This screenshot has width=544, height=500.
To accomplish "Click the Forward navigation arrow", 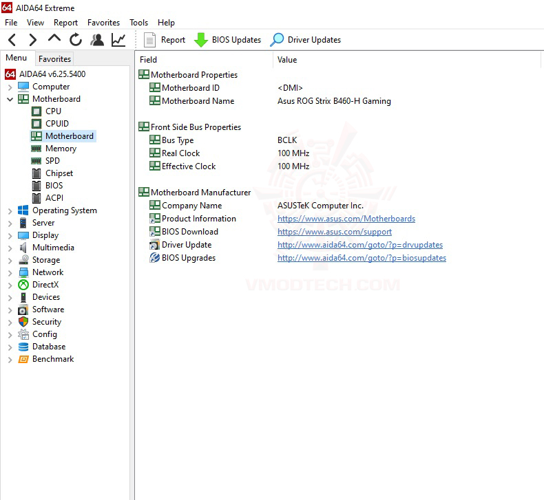I will click(33, 40).
